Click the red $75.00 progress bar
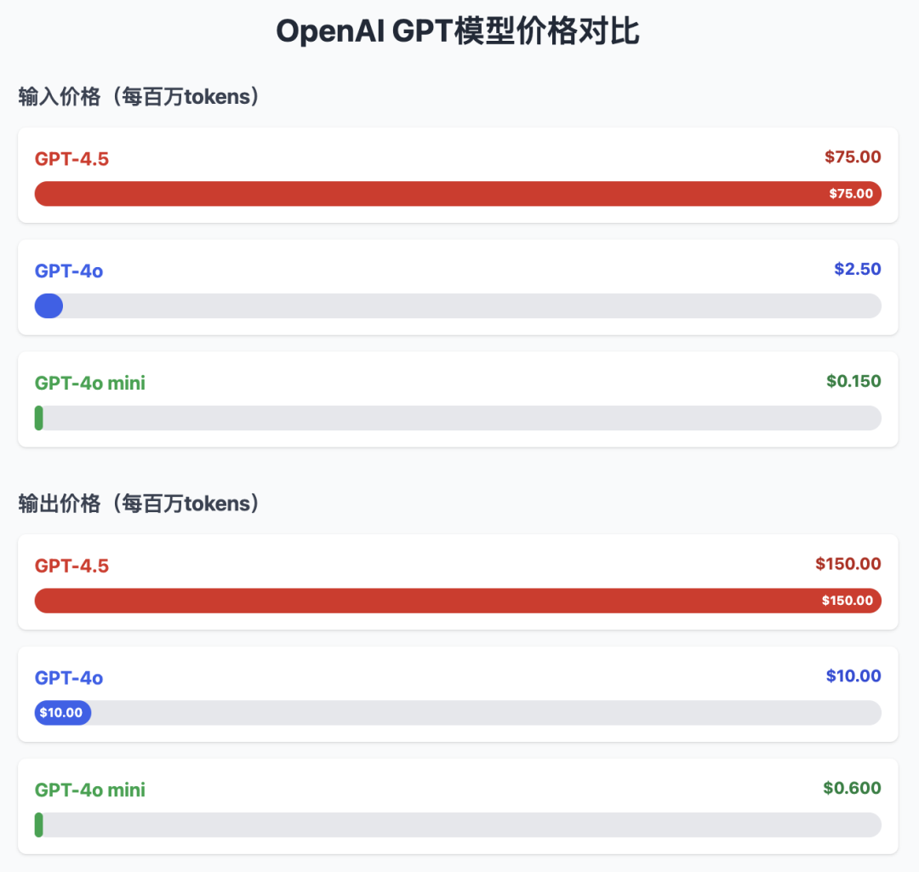The width and height of the screenshot is (919, 872). coord(458,193)
